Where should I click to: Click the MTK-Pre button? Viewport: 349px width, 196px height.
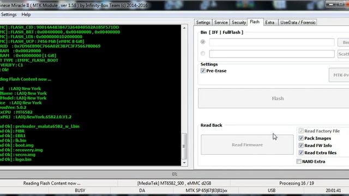pyautogui.click(x=339, y=75)
